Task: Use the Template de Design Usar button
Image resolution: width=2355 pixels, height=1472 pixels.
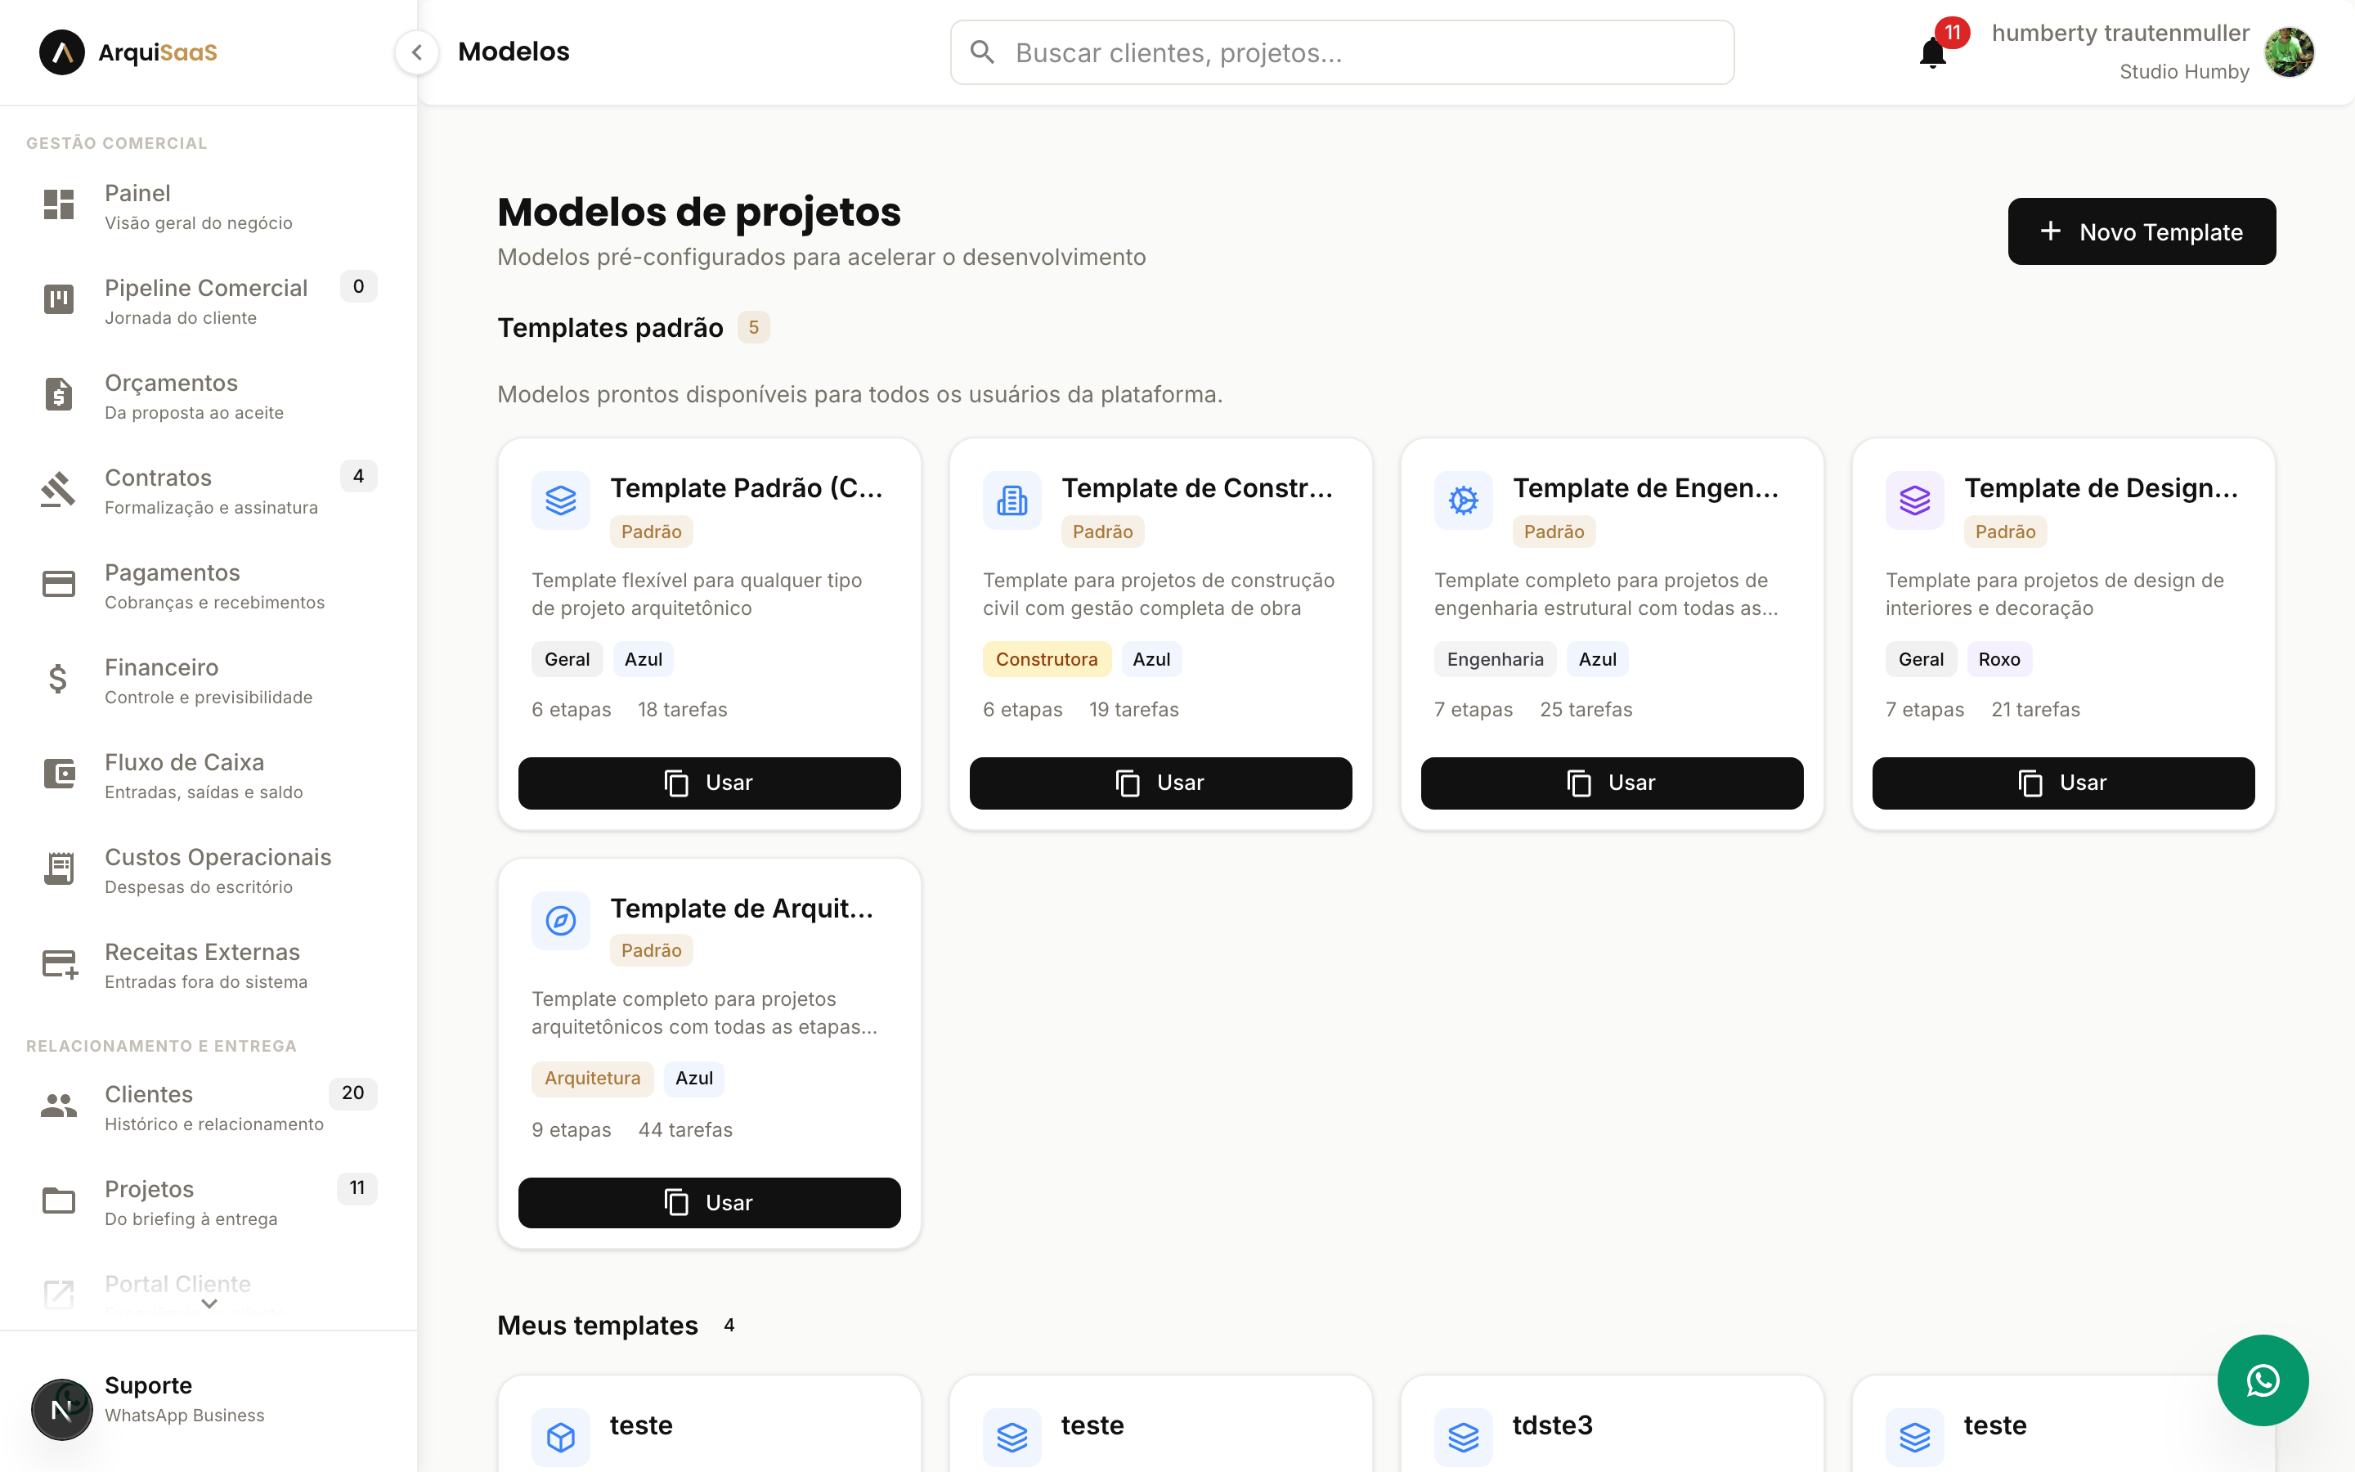Action: (2063, 783)
